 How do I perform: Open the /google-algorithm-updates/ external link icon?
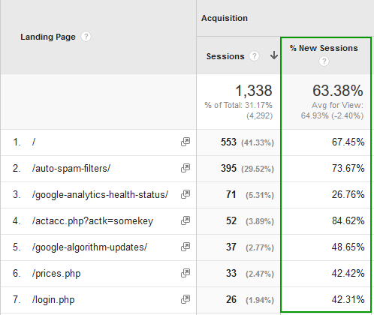click(185, 247)
